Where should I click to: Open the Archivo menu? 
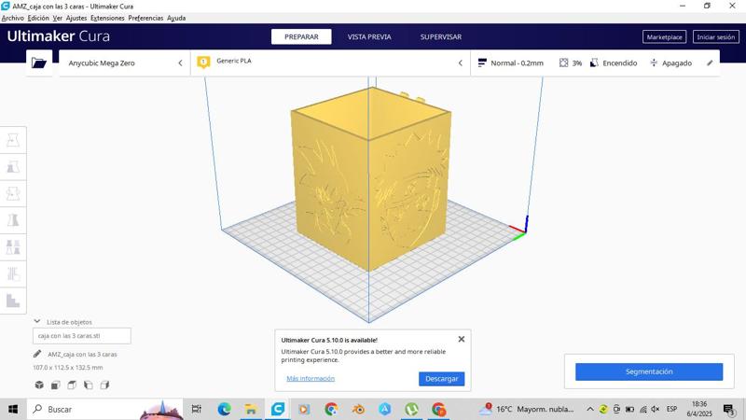pos(13,18)
